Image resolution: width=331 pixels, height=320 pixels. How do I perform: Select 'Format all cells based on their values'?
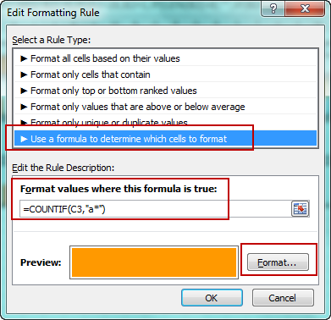point(165,58)
